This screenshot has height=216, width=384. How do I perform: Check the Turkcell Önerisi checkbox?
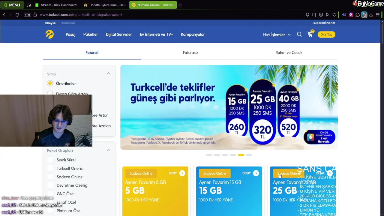tap(50, 168)
